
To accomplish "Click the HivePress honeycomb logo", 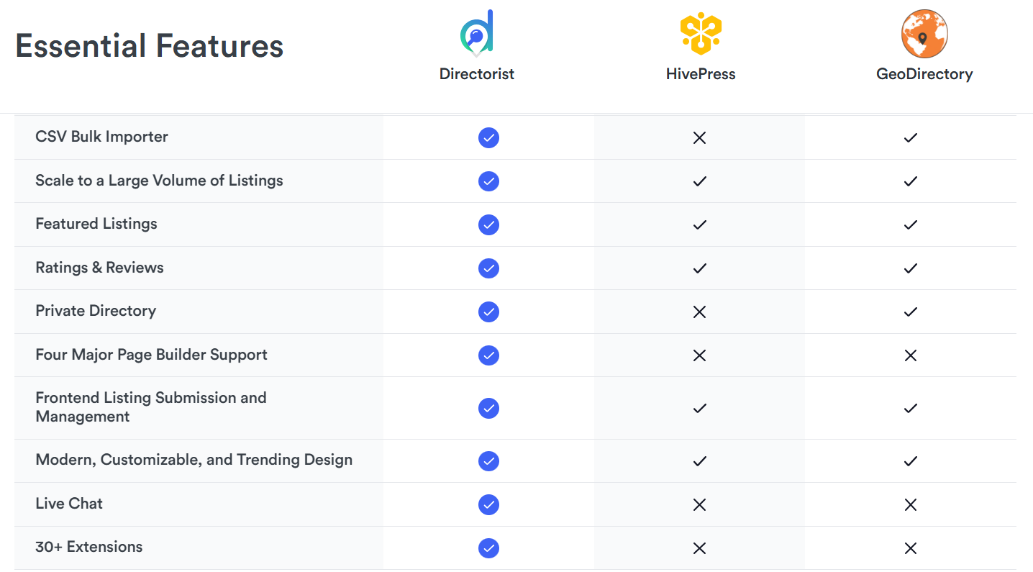I will point(700,34).
